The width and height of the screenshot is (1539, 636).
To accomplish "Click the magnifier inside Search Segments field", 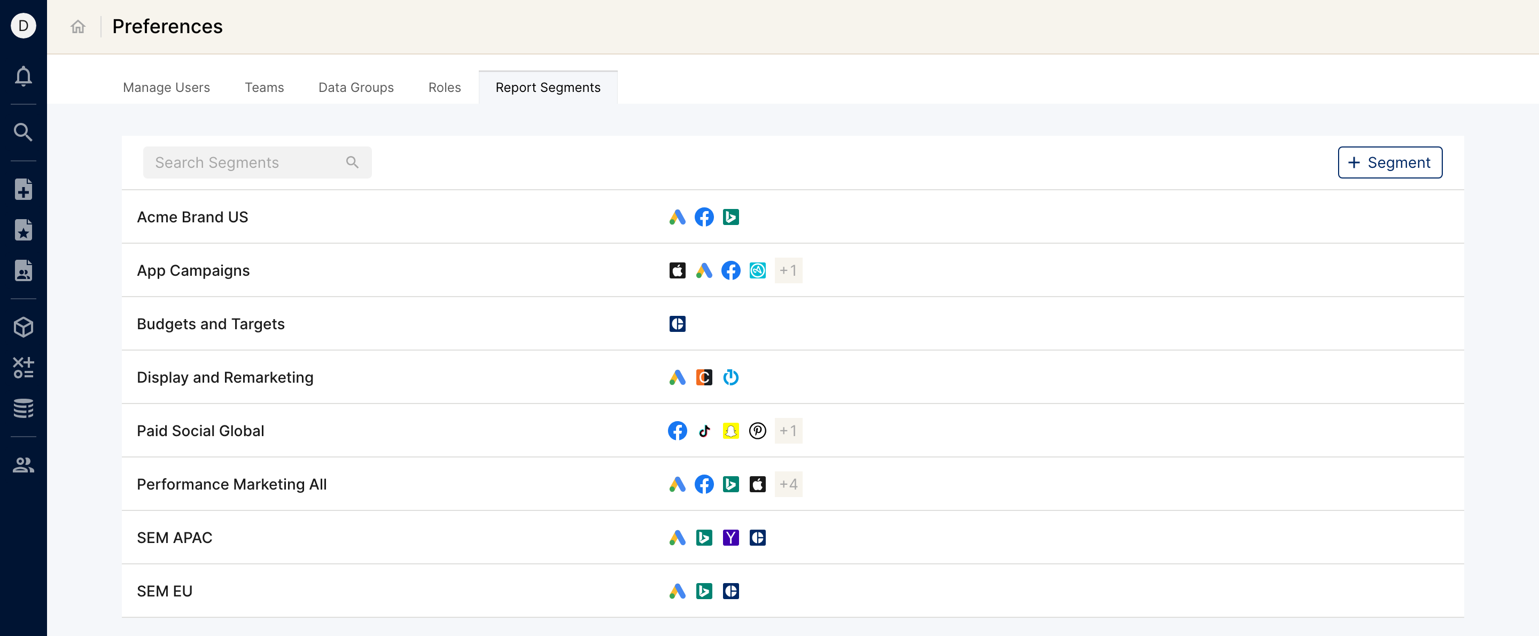I will click(353, 162).
